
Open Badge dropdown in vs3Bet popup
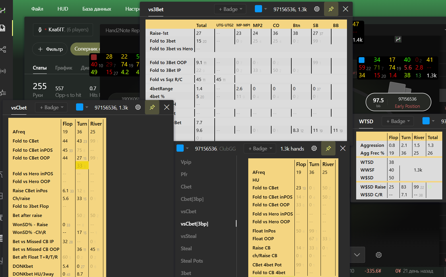click(x=230, y=9)
